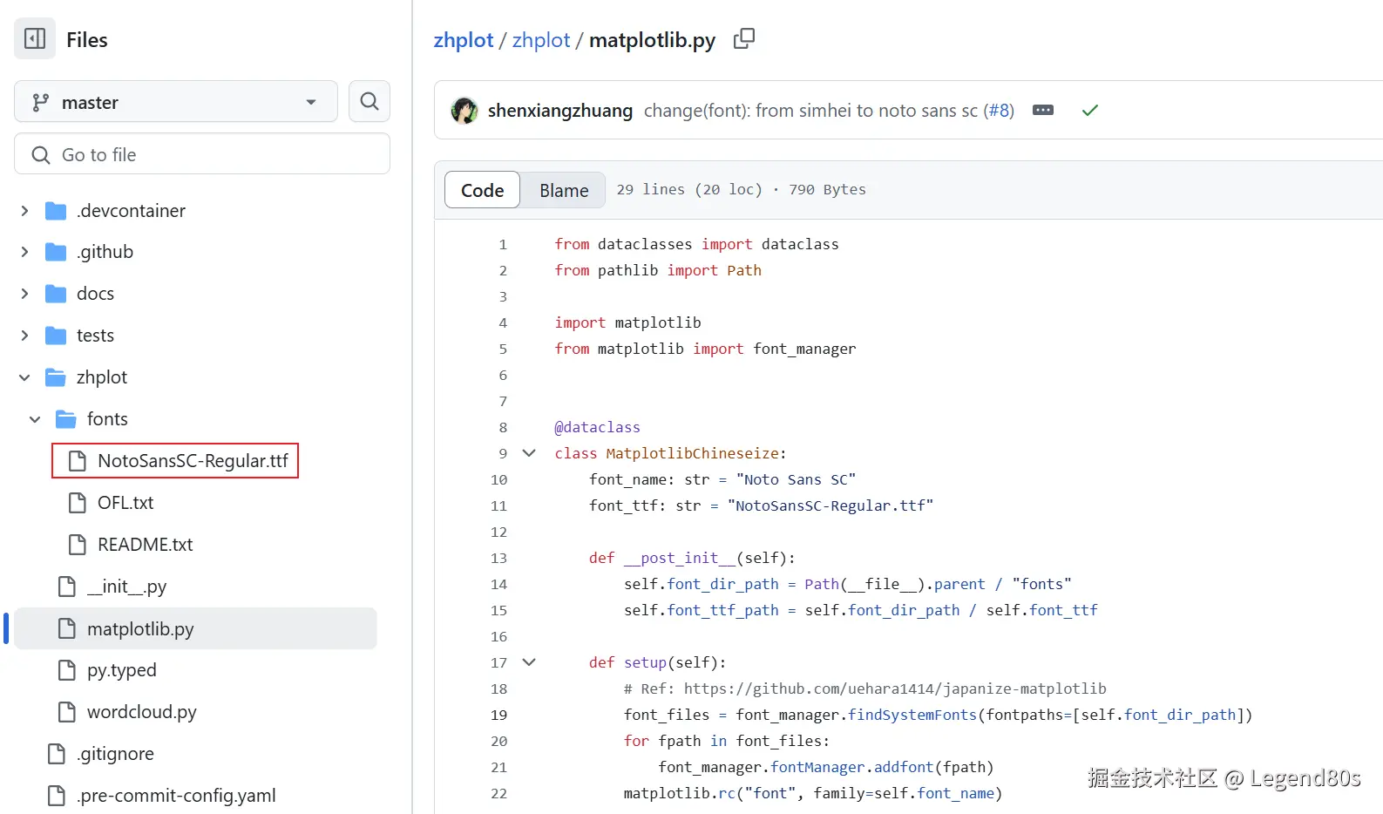The image size is (1383, 814).
Task: Select the zhplot folder in tree
Action: pyautogui.click(x=102, y=377)
